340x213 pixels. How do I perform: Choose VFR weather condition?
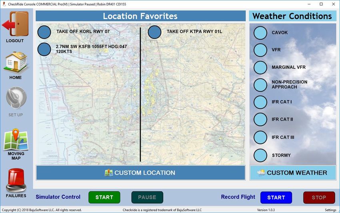(260, 50)
